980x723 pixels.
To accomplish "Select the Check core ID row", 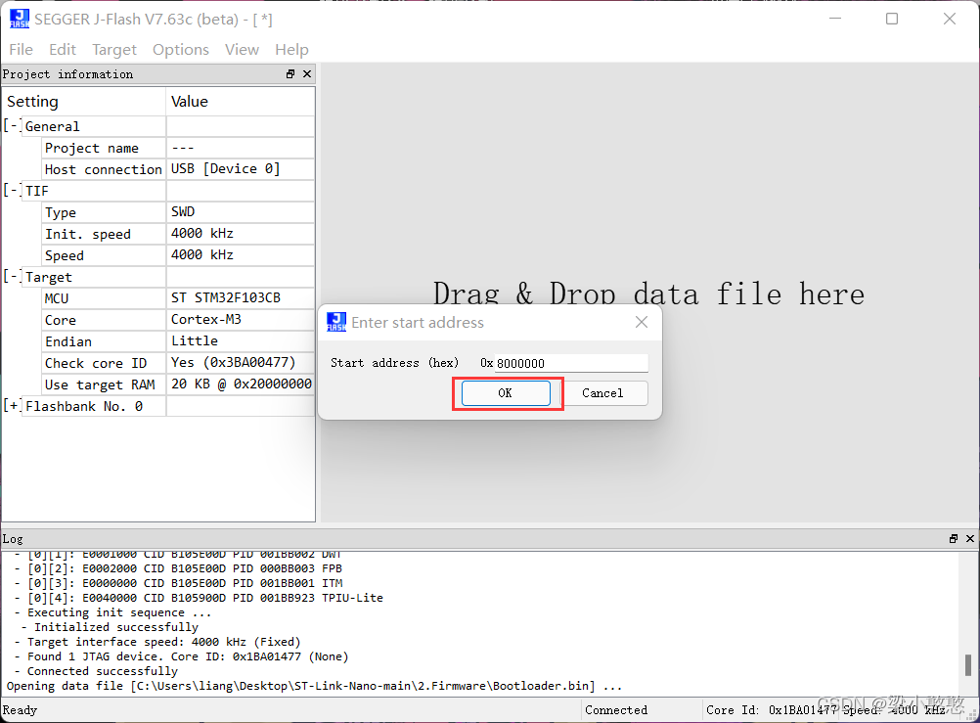I will click(x=177, y=363).
